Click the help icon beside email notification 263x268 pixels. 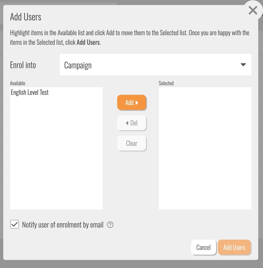(110, 225)
